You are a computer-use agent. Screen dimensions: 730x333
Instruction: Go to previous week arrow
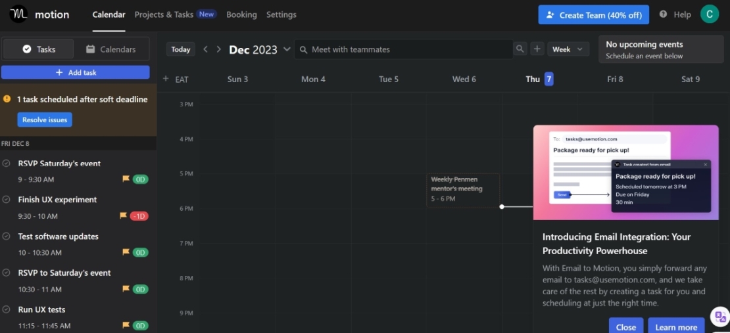(206, 49)
